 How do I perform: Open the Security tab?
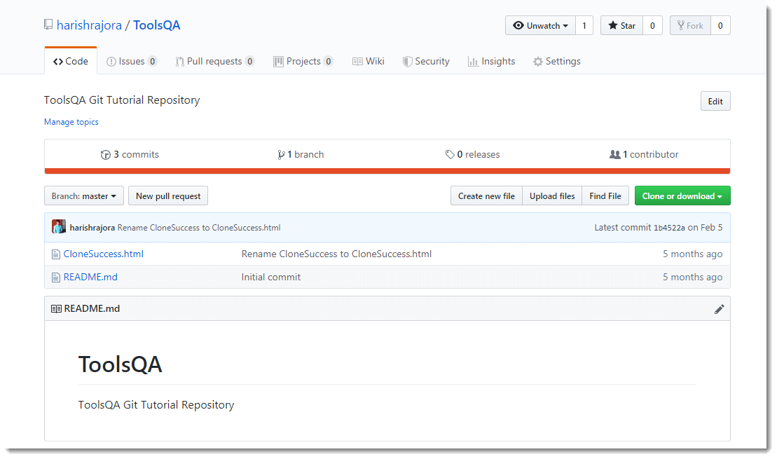click(426, 62)
